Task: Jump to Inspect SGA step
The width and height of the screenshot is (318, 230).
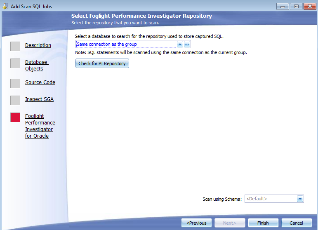Action: pos(39,99)
